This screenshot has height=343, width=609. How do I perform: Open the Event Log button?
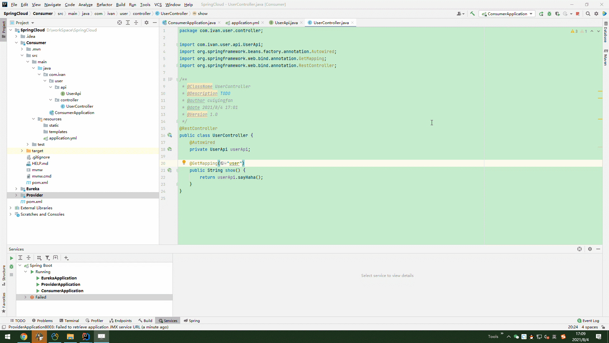pos(588,320)
